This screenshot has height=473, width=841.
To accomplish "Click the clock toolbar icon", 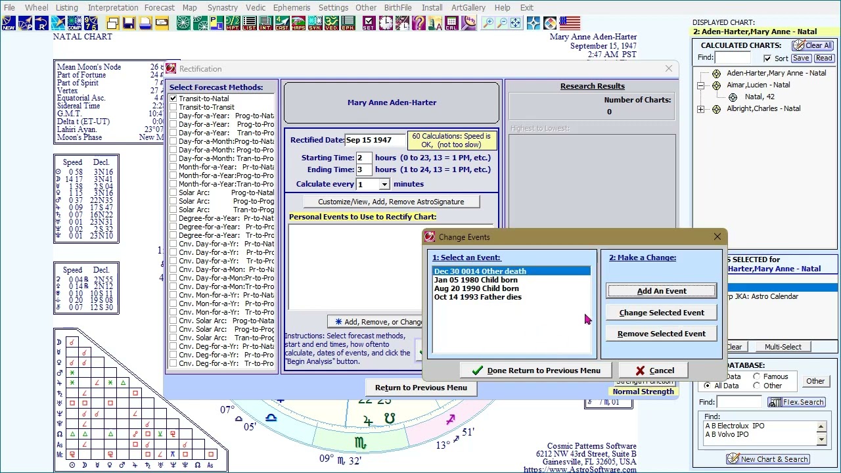I will (x=386, y=24).
